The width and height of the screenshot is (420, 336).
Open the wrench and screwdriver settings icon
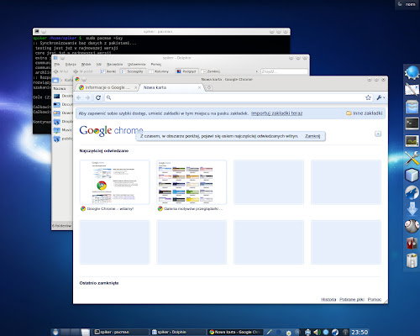tap(412, 158)
